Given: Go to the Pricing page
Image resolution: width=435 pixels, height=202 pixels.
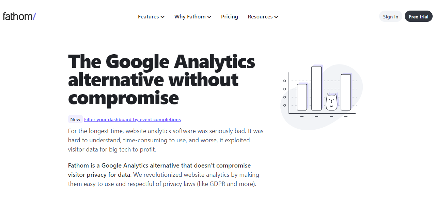Looking at the screenshot, I should (230, 16).
